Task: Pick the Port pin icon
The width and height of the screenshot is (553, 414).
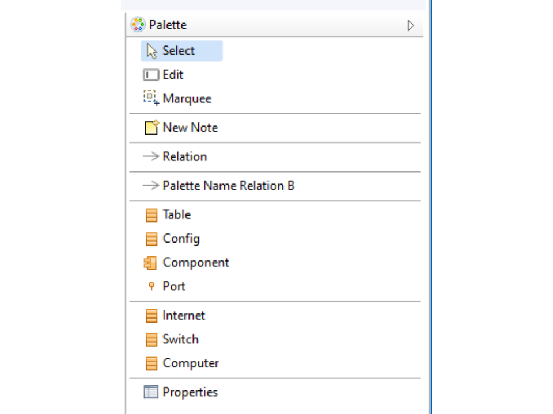Action: pos(151,286)
